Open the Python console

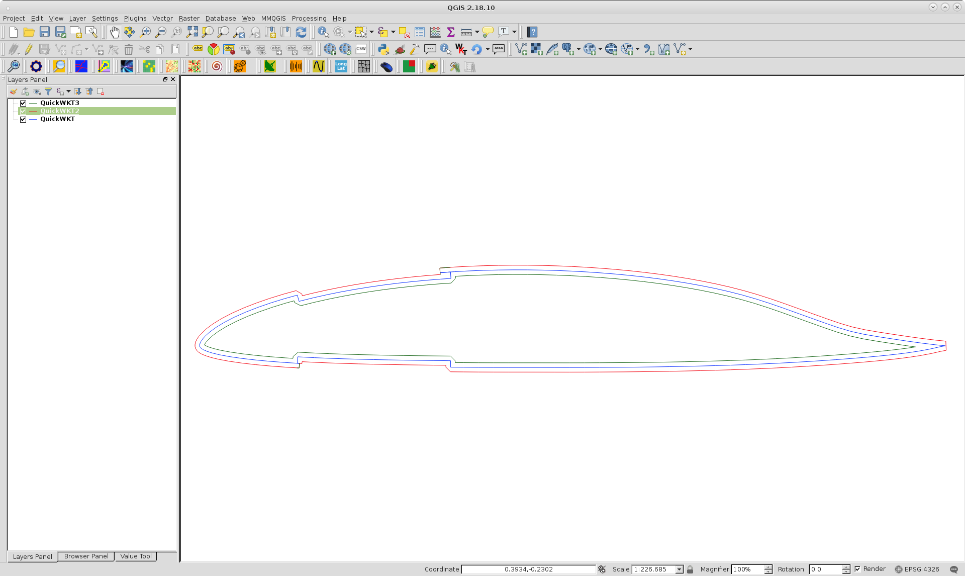(383, 49)
